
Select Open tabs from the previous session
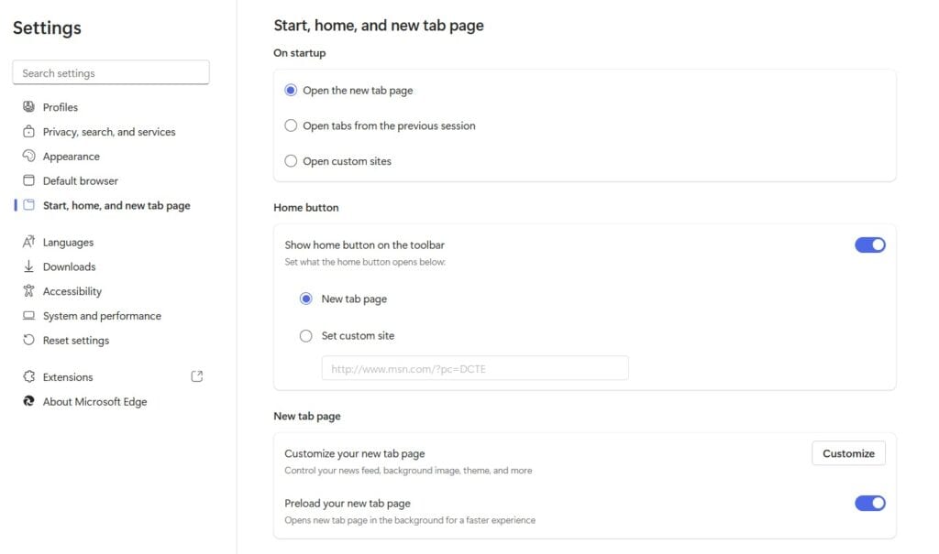coord(291,125)
